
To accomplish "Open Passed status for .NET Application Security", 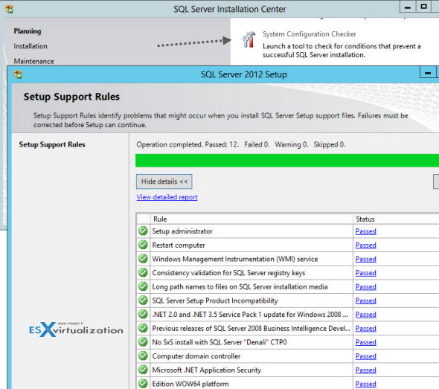I will [365, 370].
